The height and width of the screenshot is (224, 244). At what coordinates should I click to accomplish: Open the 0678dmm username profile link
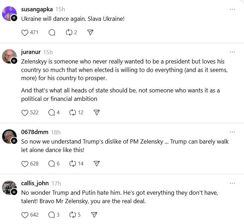click(35, 132)
